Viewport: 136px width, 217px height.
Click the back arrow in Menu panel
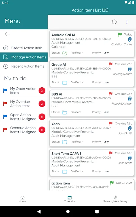(7, 34)
